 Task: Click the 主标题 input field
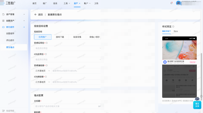click(67, 106)
